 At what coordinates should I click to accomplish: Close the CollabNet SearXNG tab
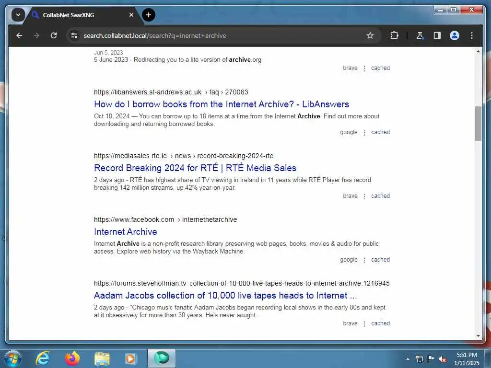131,15
